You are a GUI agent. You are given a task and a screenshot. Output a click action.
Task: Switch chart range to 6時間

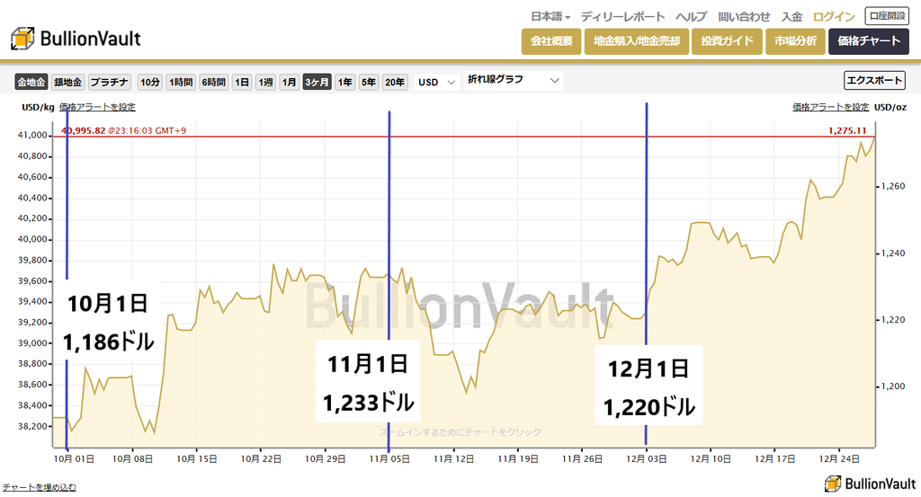(x=214, y=82)
